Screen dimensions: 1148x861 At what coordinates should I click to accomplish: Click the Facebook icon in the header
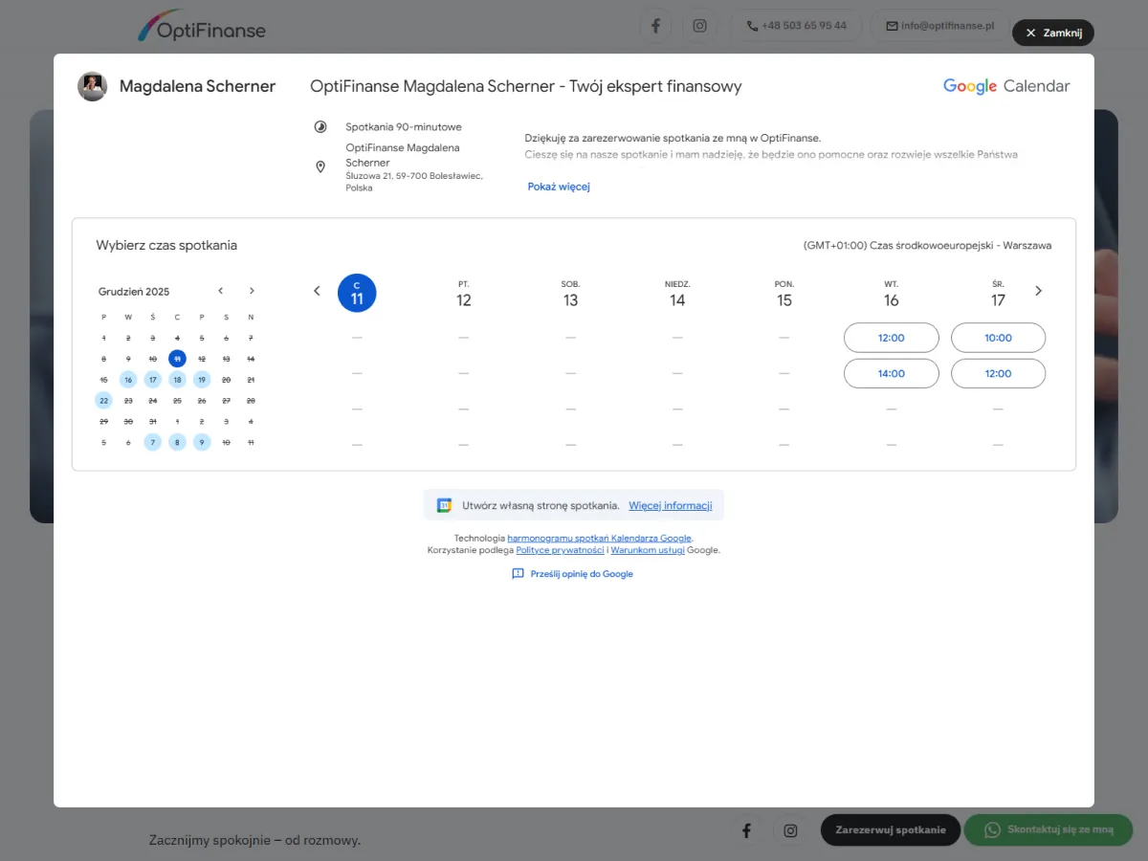[655, 26]
